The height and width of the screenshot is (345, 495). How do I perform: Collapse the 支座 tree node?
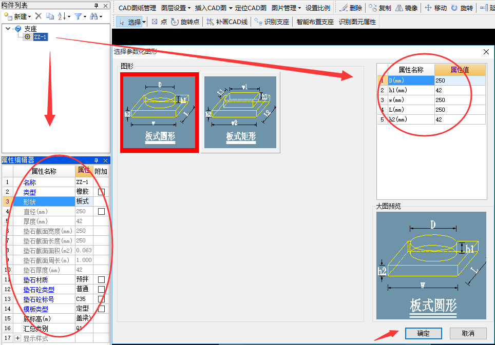click(8, 29)
